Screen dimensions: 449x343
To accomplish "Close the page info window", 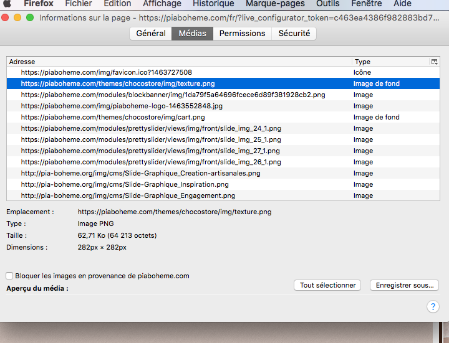I will point(5,17).
